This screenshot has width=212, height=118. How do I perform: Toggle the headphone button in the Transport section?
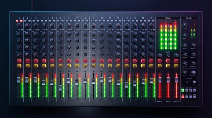pyautogui.click(x=194, y=82)
